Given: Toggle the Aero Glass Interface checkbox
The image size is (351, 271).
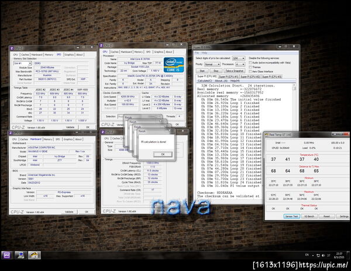Looking at the screenshot, I should [x=250, y=71].
